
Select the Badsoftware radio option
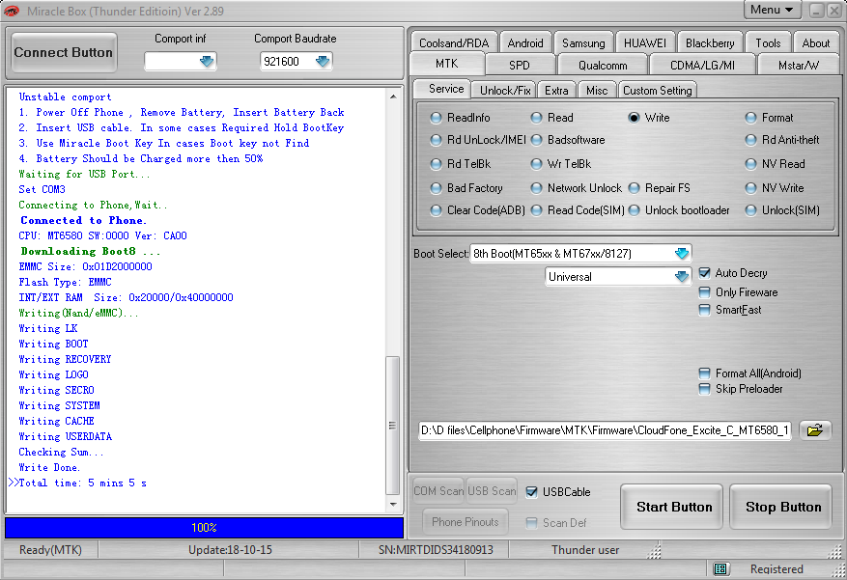(x=536, y=140)
